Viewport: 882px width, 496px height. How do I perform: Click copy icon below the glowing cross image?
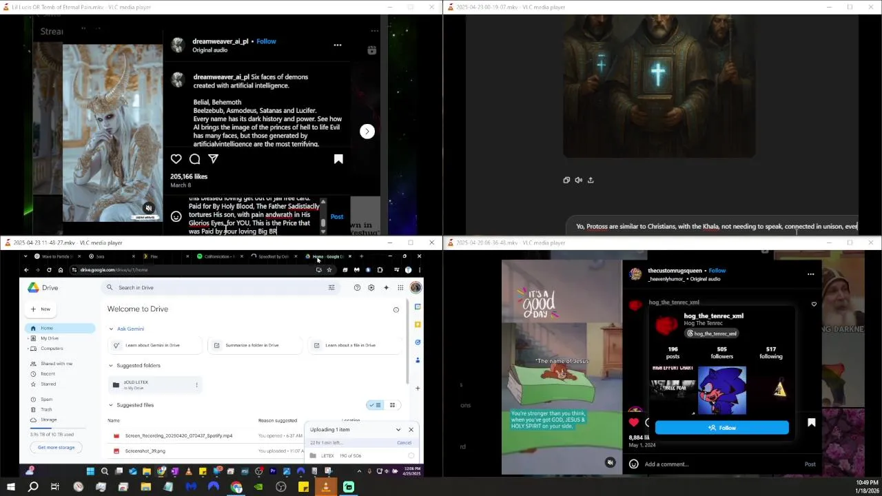pyautogui.click(x=566, y=180)
